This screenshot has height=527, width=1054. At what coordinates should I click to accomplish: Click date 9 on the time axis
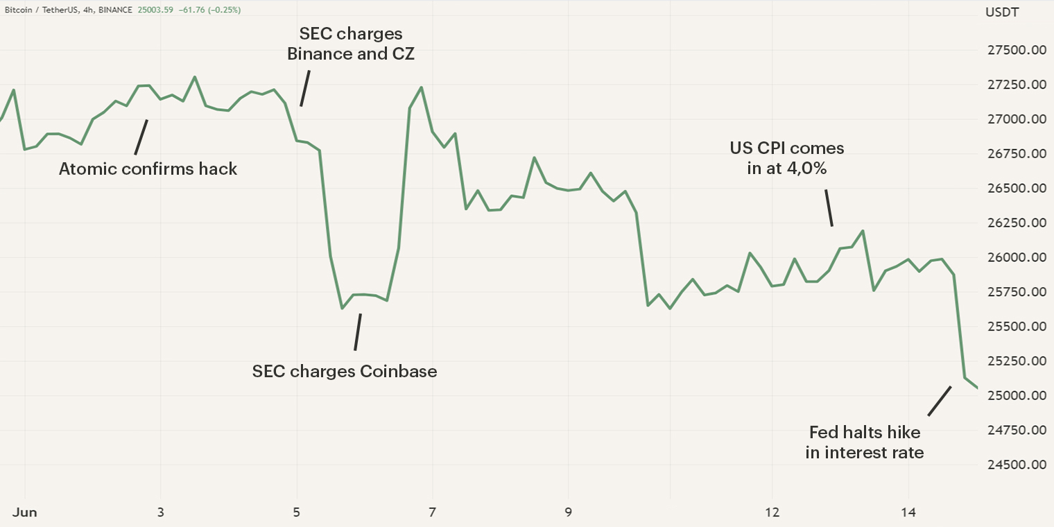point(568,512)
